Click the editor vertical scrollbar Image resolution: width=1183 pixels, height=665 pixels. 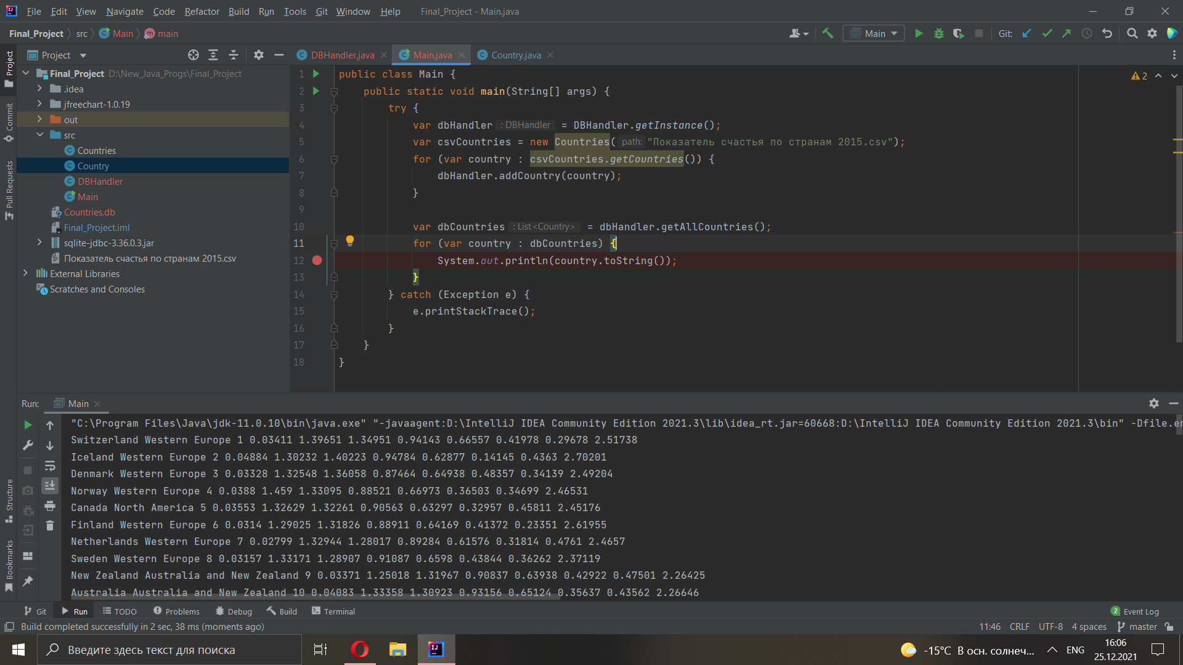1178,212
